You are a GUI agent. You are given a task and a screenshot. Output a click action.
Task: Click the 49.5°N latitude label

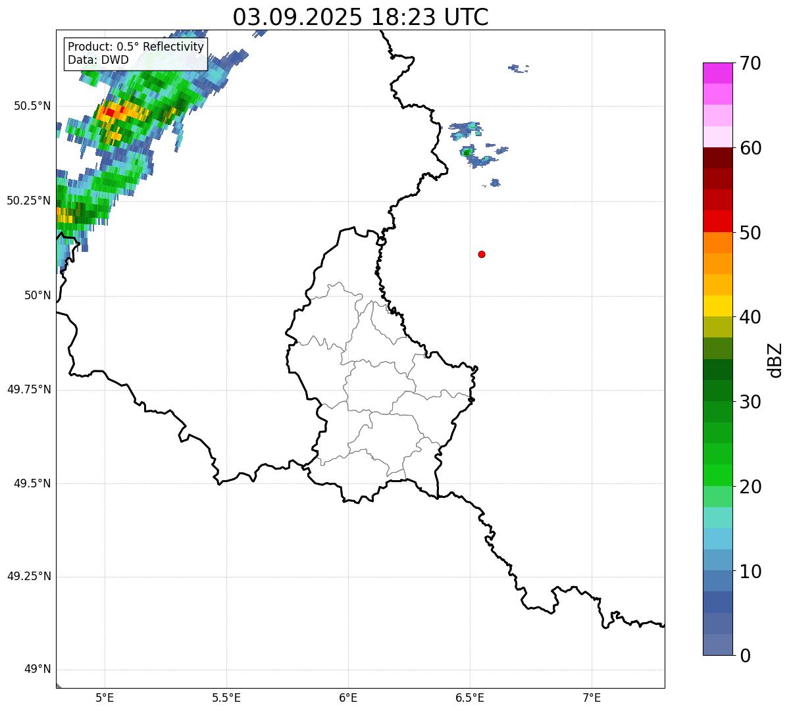32,483
